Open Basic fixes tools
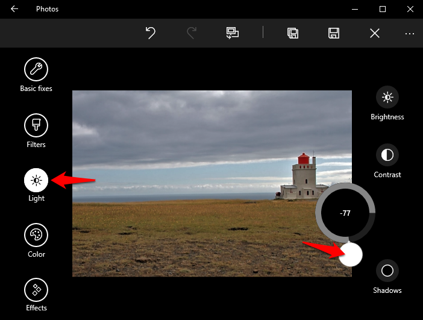The width and height of the screenshot is (423, 320). (x=36, y=69)
